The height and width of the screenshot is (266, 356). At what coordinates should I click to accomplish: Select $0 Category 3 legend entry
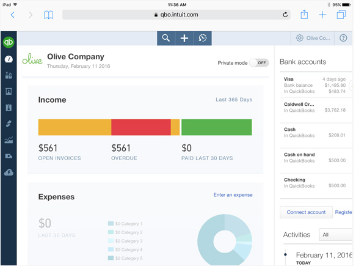pyautogui.click(x=125, y=241)
